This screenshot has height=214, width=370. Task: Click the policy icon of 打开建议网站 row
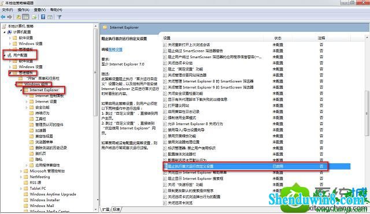(x=165, y=106)
